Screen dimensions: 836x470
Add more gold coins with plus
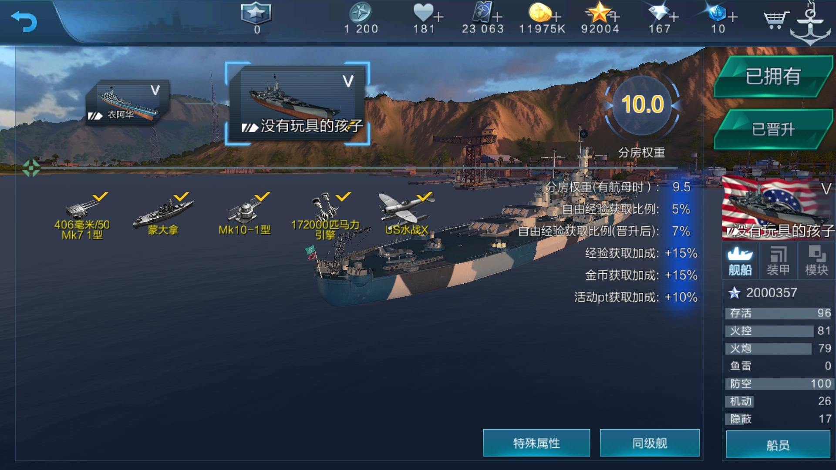point(556,17)
